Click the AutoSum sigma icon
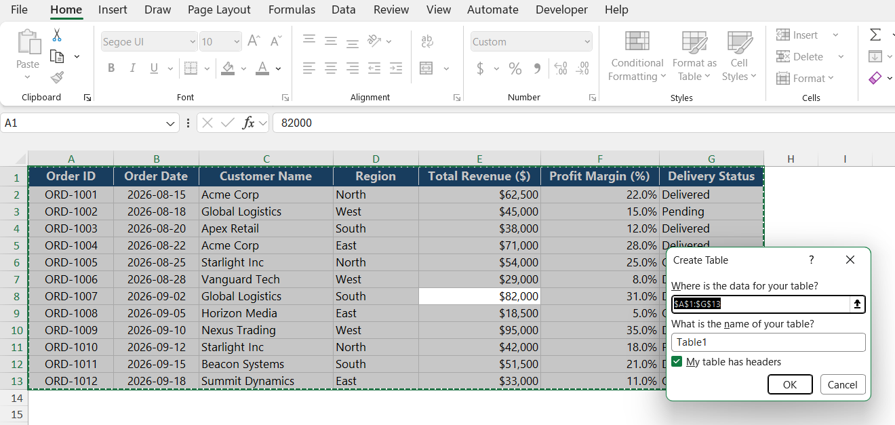This screenshot has height=425, width=895. (875, 35)
